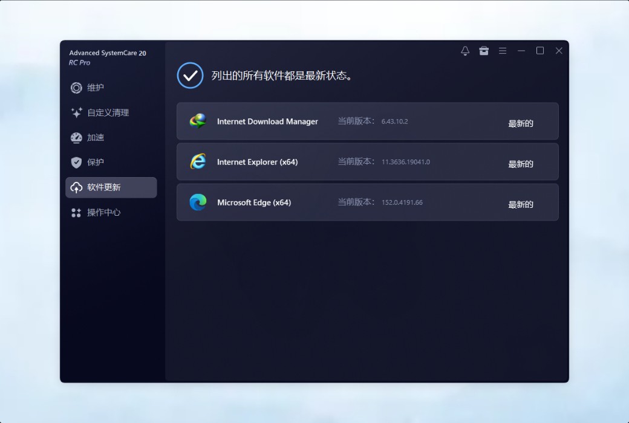The width and height of the screenshot is (629, 423).
Task: Switch to 自定义清理 section
Action: [x=111, y=112]
